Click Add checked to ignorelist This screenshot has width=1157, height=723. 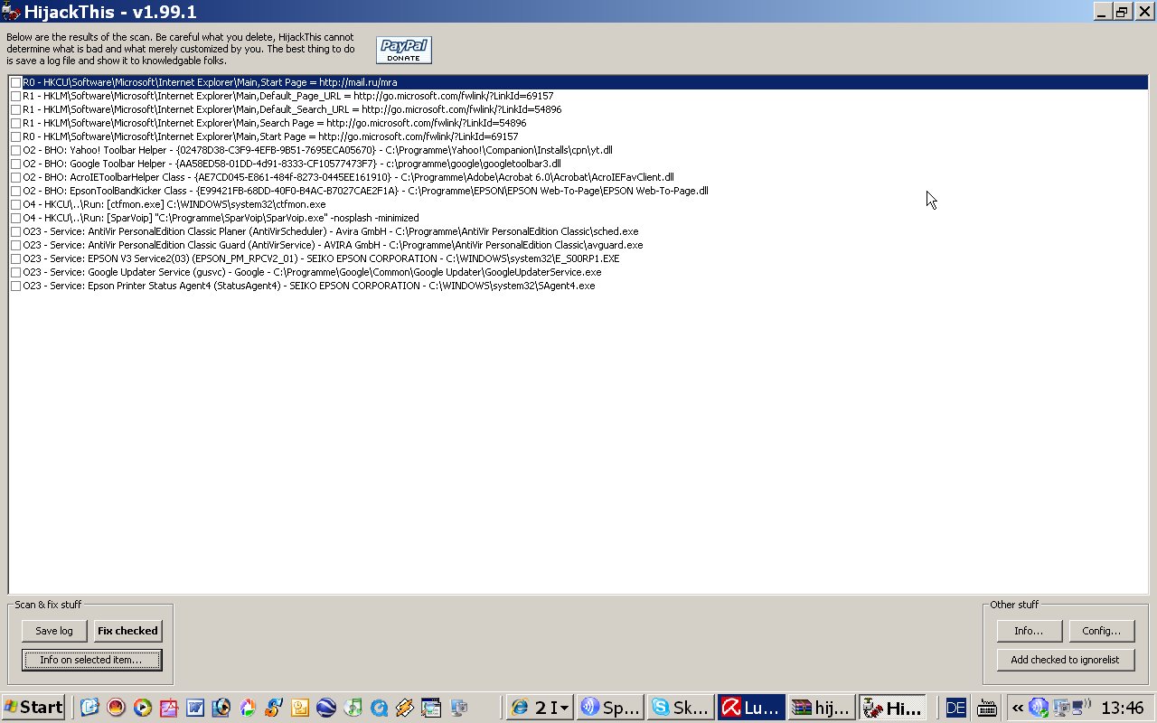click(x=1066, y=660)
